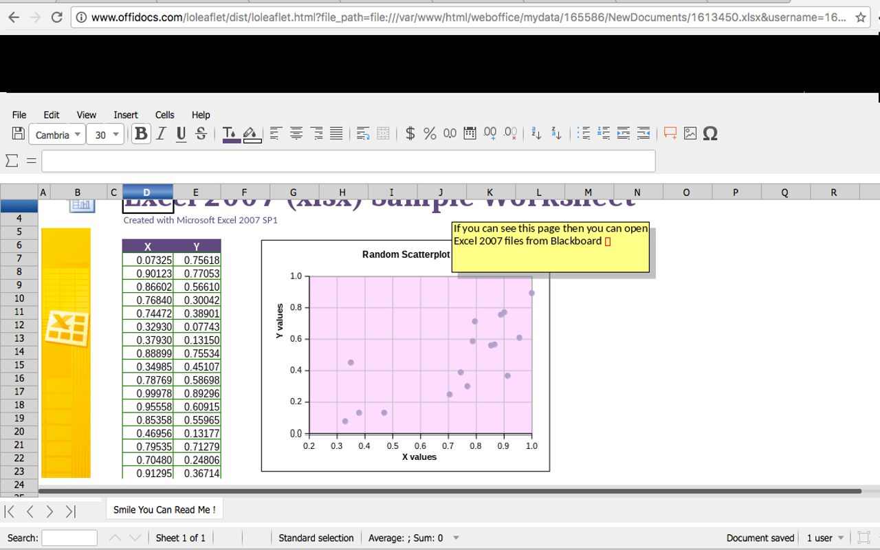Click the Save document icon
Screen dimensions: 880x550
coord(19,134)
